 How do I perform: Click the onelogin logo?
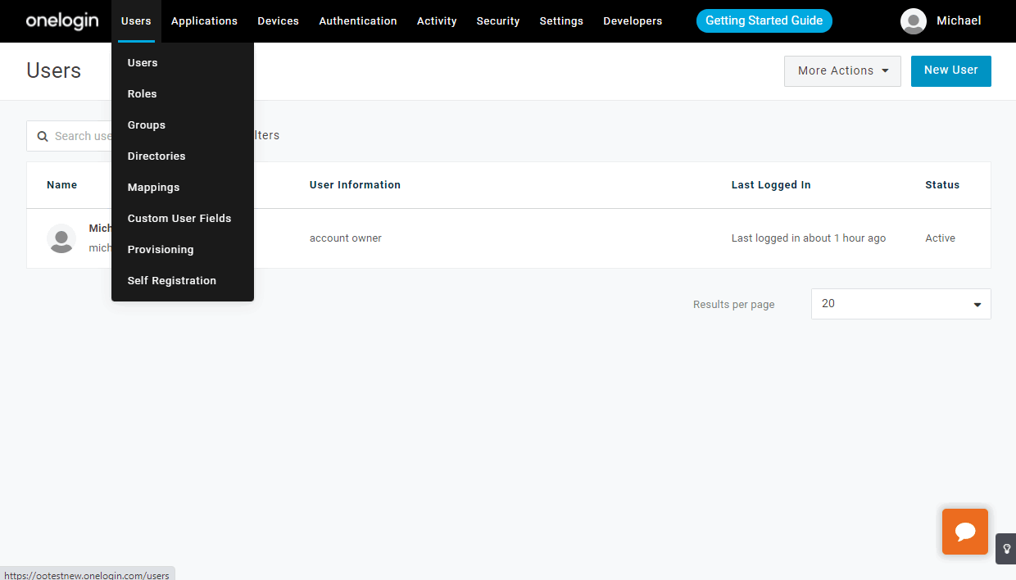click(x=61, y=20)
